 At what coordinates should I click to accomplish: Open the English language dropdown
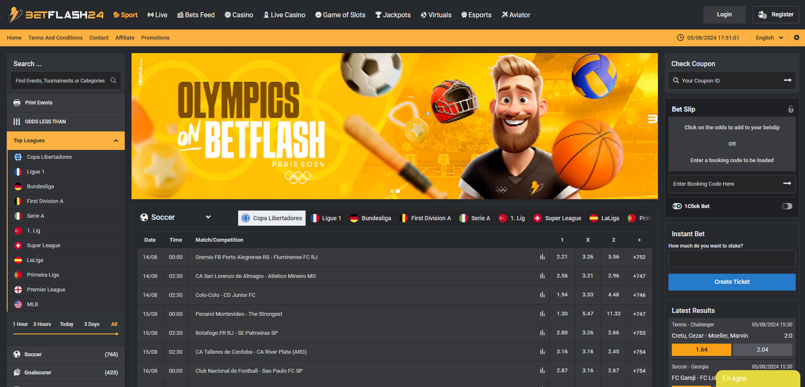pyautogui.click(x=769, y=37)
